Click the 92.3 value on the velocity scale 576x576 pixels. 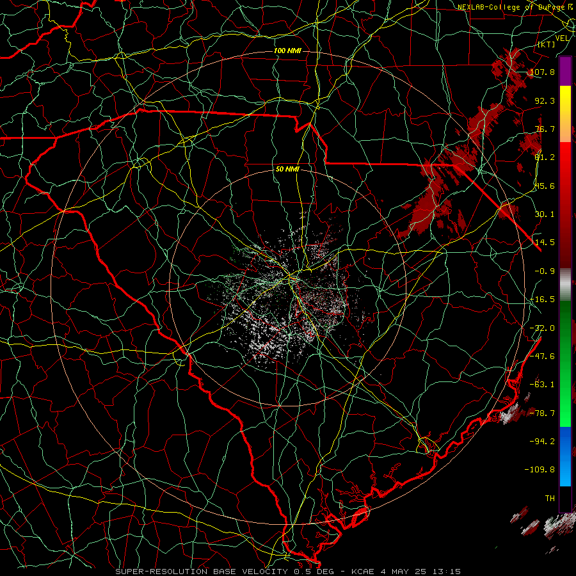[x=545, y=100]
